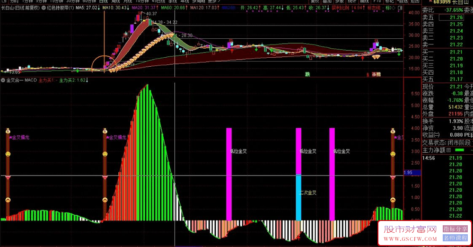This screenshot has width=473, height=247.
Task: Click the first magenta 低位金叉 bar
Action: [229, 174]
